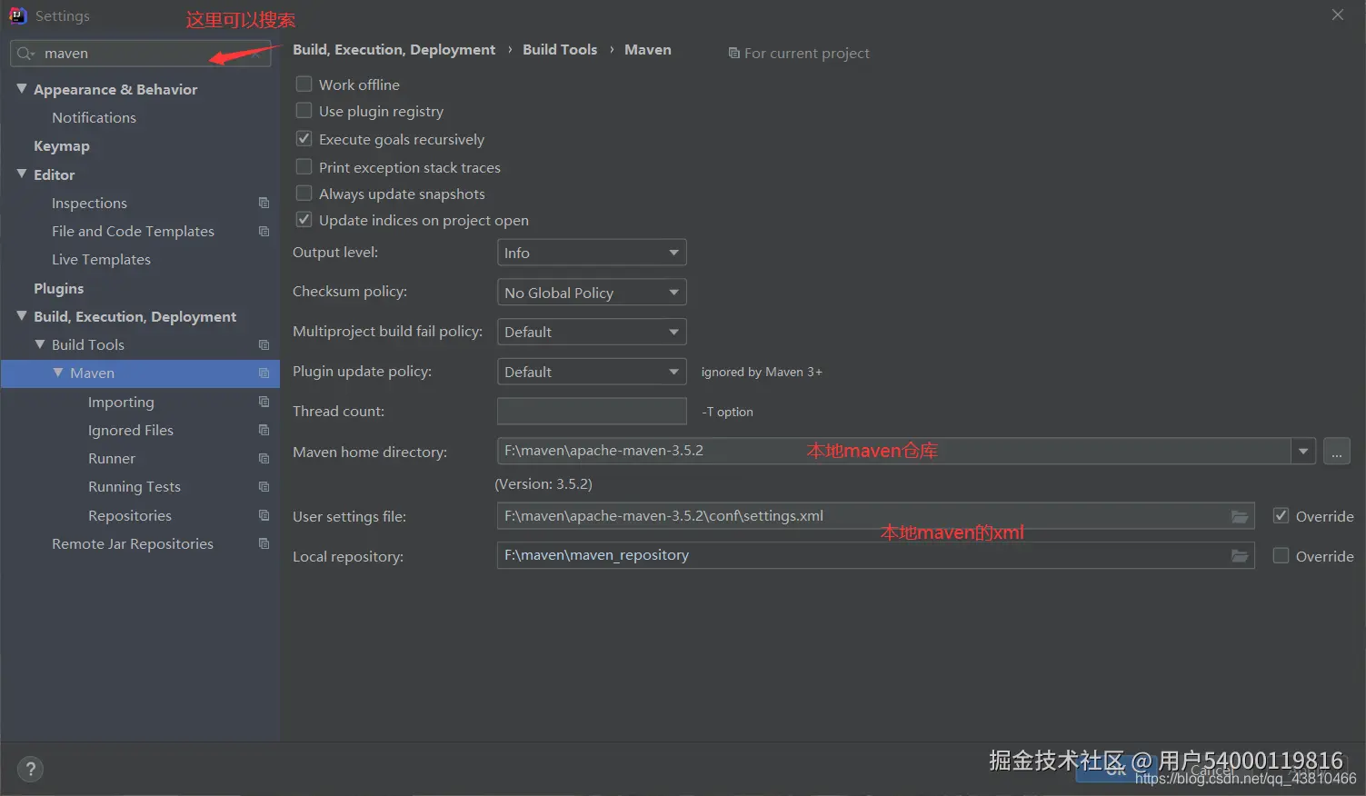Click project-level icon next to Build Tools
Viewport: 1366px width, 796px height.
tap(264, 344)
